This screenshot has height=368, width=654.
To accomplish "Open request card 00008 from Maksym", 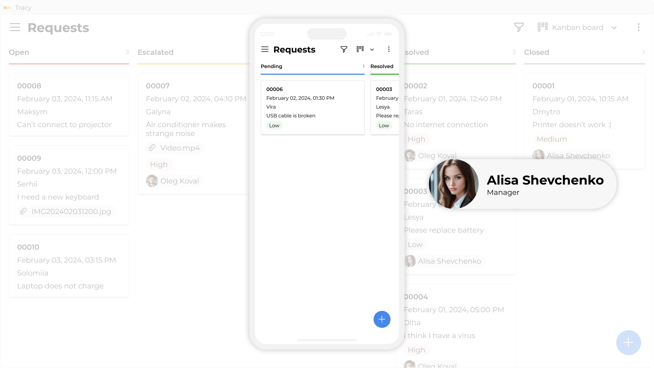I will (69, 105).
